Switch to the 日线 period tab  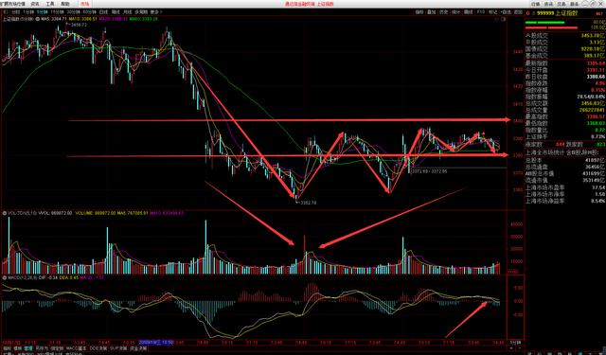[x=103, y=12]
